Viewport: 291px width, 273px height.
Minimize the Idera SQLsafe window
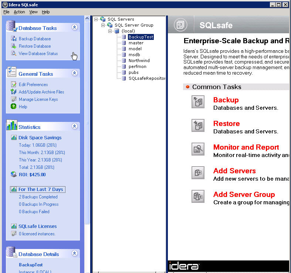[273, 5]
